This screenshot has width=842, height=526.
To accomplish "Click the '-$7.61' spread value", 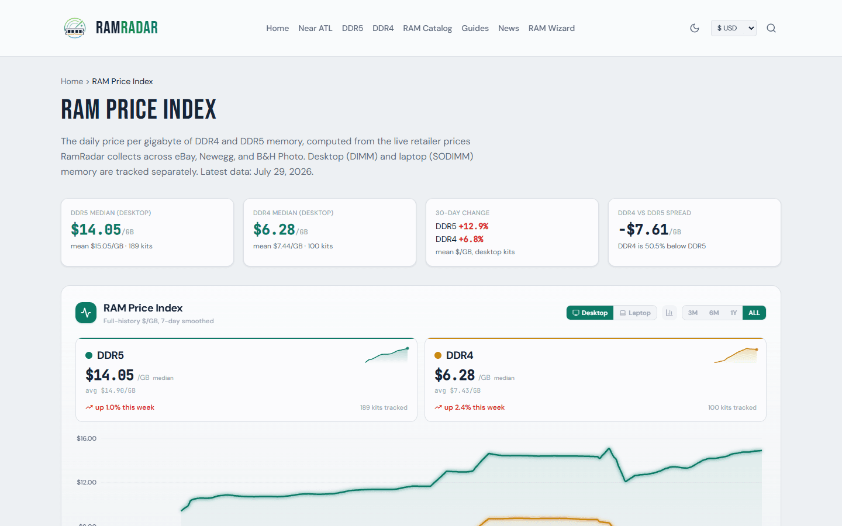I will (x=643, y=229).
